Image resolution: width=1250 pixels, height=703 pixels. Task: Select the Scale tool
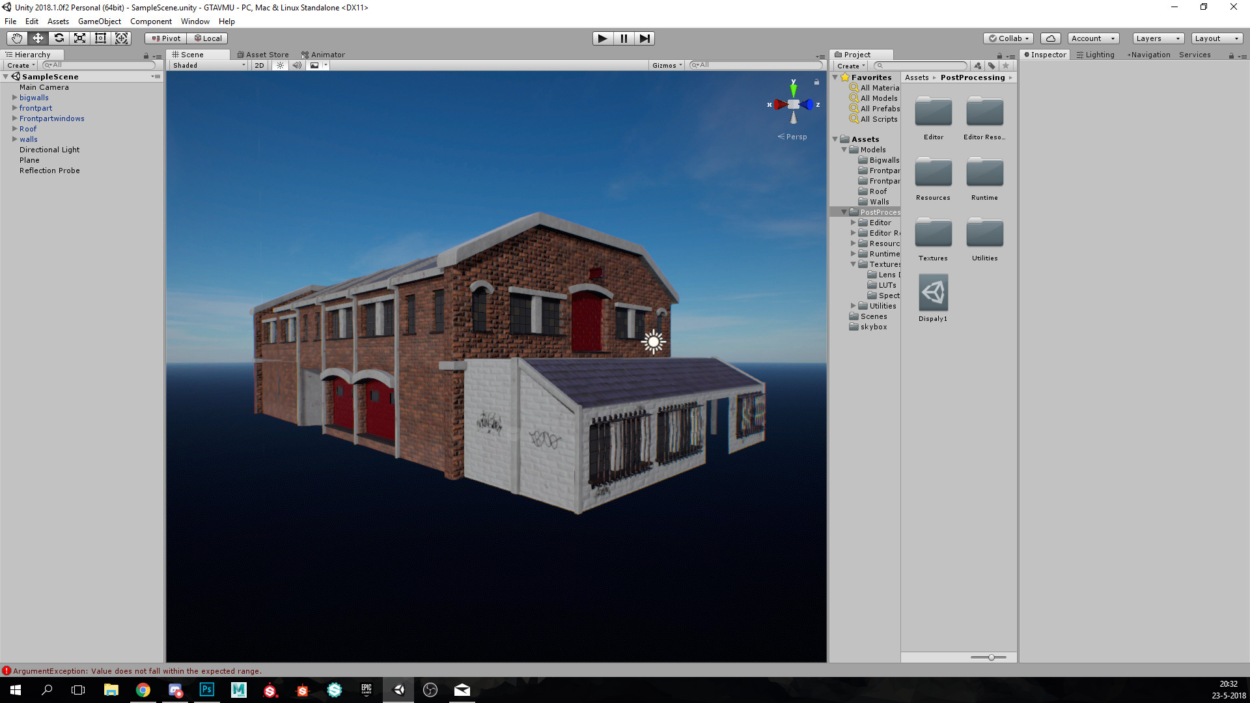coord(79,38)
